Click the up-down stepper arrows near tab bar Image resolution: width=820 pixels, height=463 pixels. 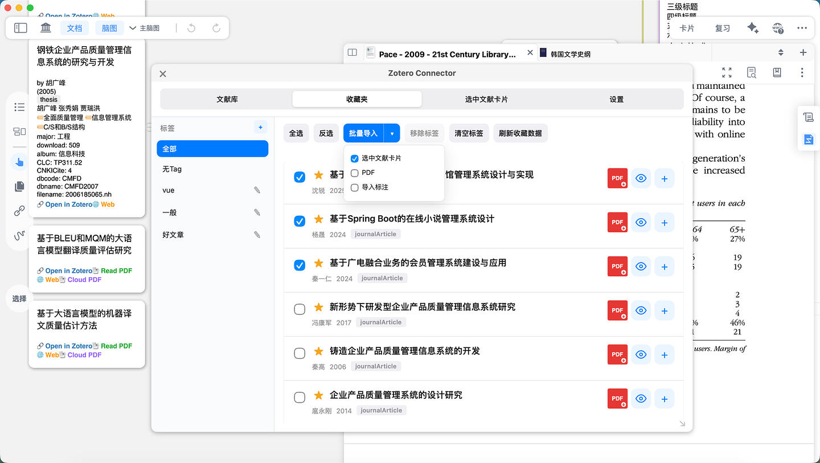pos(781,52)
